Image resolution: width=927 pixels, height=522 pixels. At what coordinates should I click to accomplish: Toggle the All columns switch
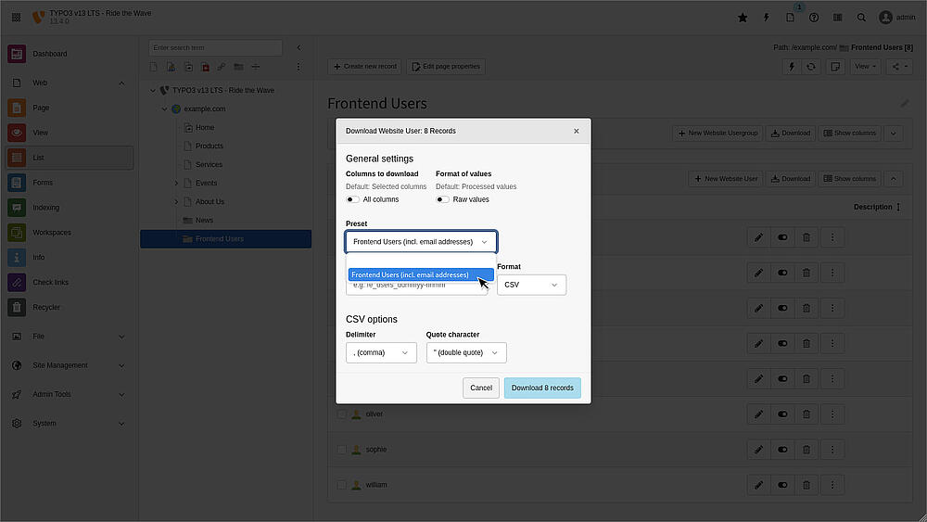(x=353, y=199)
